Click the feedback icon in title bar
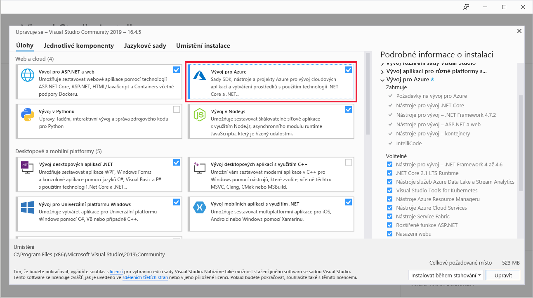This screenshot has width=533, height=298. point(466,7)
